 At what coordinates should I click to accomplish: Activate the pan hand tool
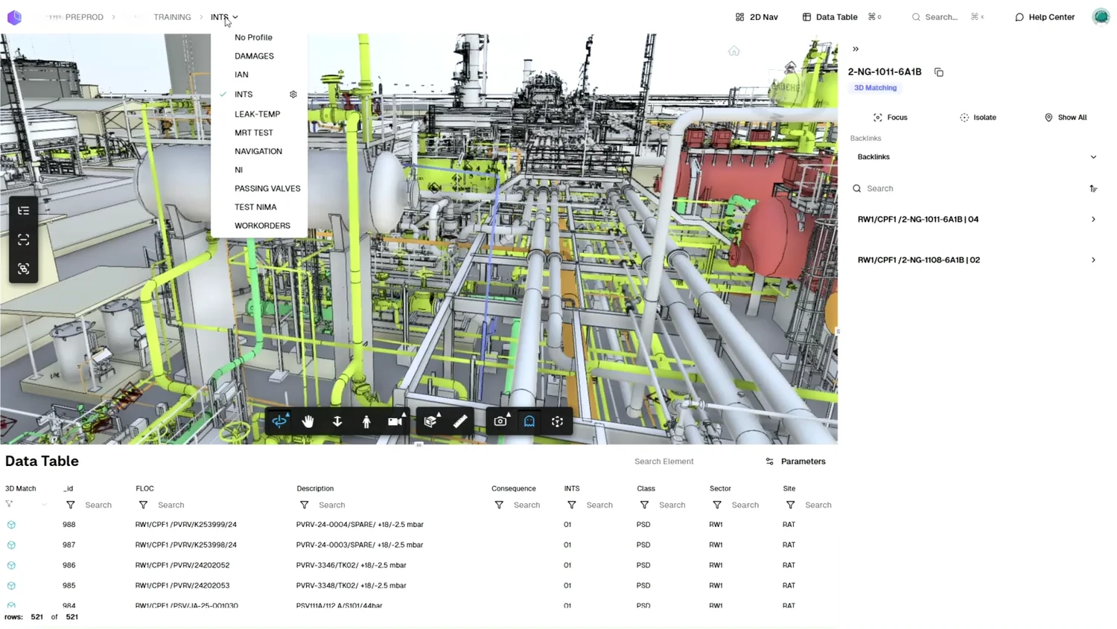click(308, 421)
